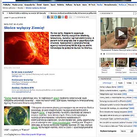Open the second video thumbnail

point(121,62)
